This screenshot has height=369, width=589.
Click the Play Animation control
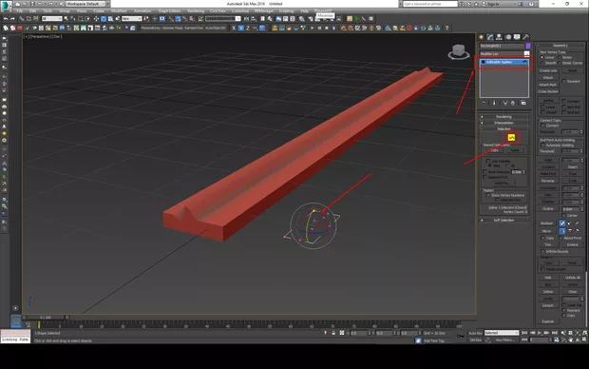tap(540, 333)
